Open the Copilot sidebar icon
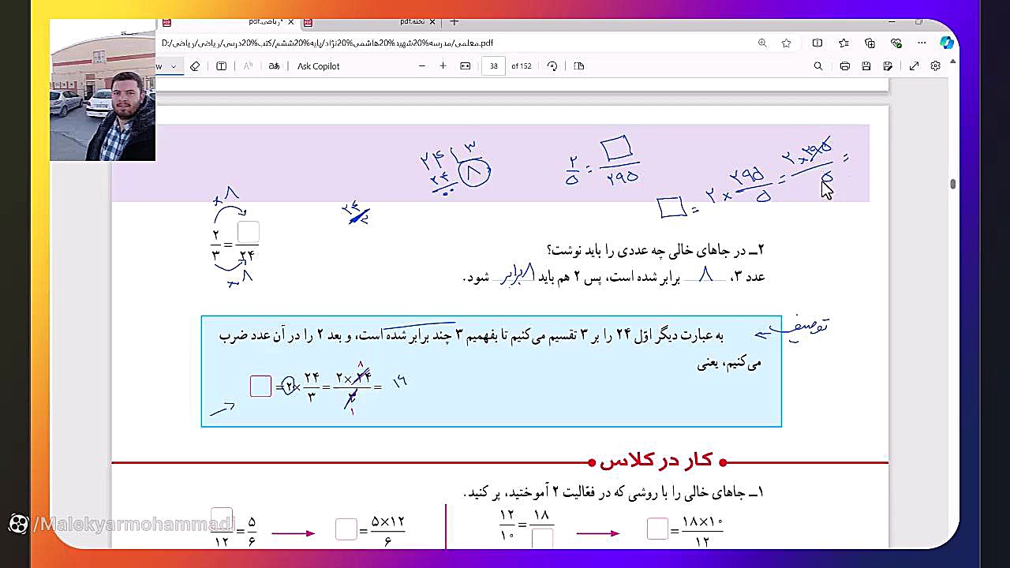This screenshot has width=1010, height=568. pos(947,43)
